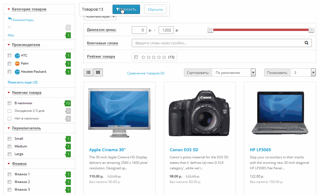Collapse the Переключатель section
Image resolution: width=319 pixels, height=195 pixels.
click(26, 128)
